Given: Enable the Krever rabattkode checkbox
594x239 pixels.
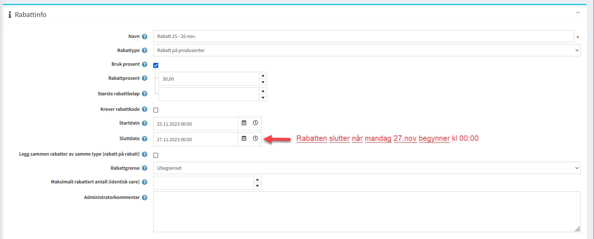Looking at the screenshot, I should coord(156,110).
